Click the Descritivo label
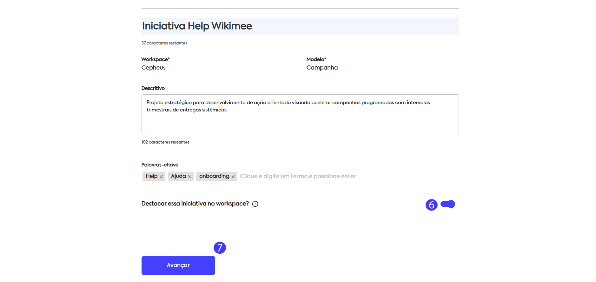This screenshot has width=596, height=282. tap(153, 88)
